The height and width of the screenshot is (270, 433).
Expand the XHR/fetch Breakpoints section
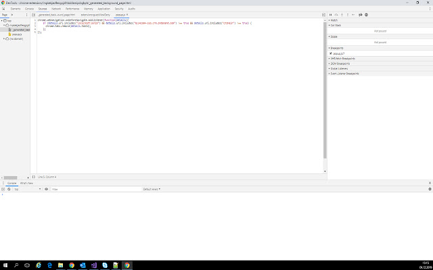coord(345,58)
